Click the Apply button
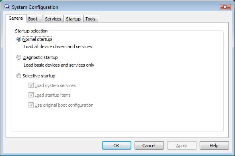This screenshot has width=235, height=156. click(182, 146)
